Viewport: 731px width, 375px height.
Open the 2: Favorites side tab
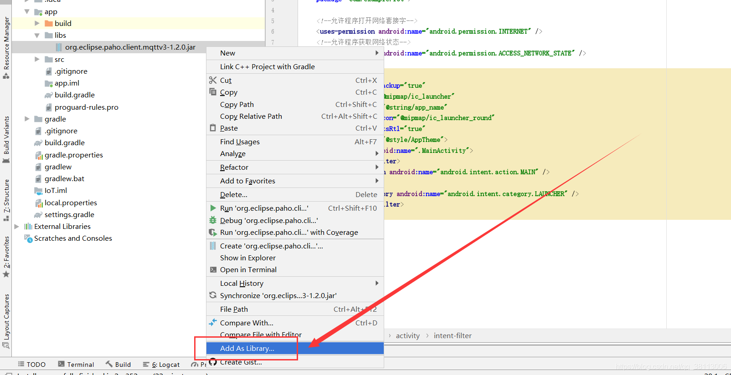6,256
